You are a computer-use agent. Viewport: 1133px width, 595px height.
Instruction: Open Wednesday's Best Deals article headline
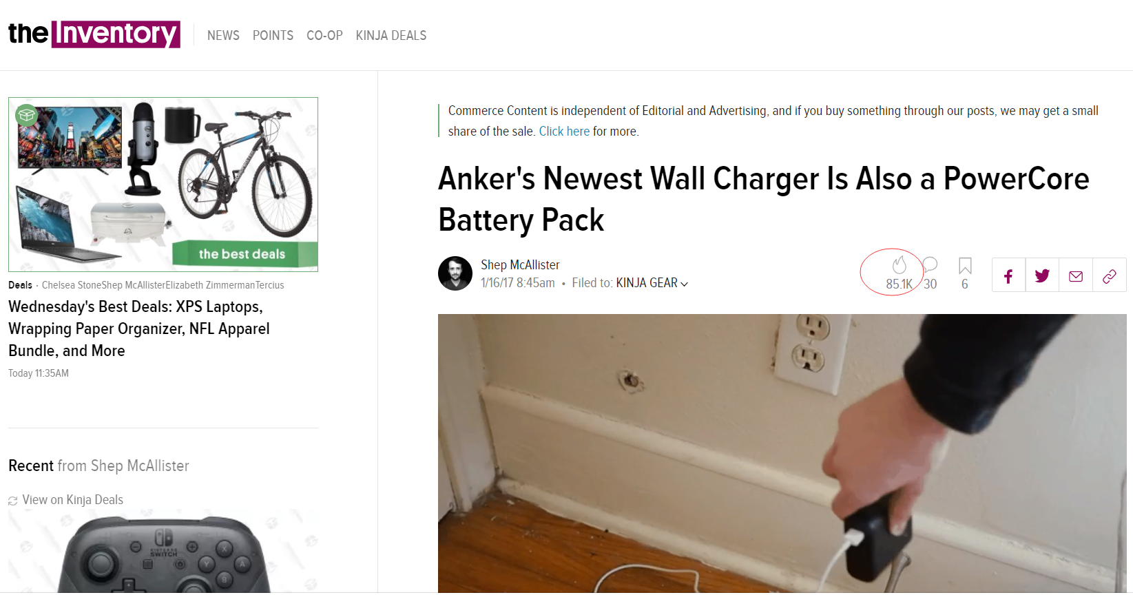pos(139,328)
